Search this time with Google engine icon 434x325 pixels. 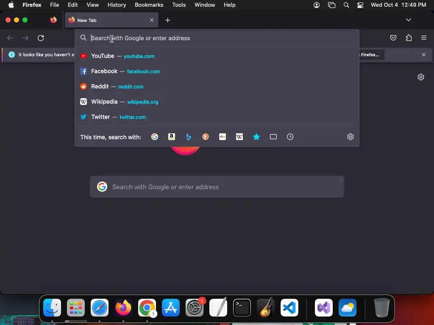pyautogui.click(x=154, y=137)
